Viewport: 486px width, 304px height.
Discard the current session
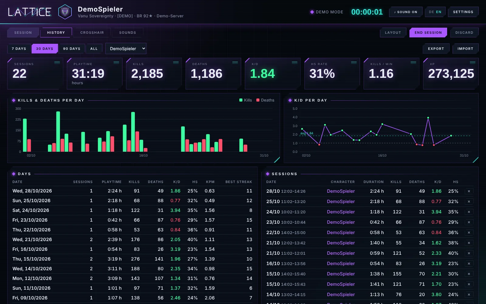click(x=464, y=33)
